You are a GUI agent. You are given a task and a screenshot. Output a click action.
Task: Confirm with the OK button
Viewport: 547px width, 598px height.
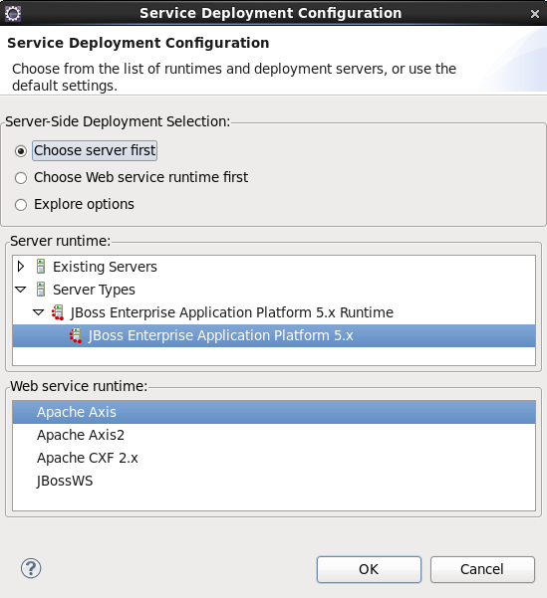tap(369, 569)
